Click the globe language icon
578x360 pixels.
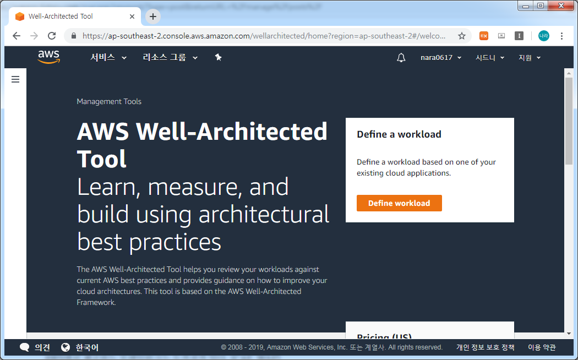click(x=66, y=347)
